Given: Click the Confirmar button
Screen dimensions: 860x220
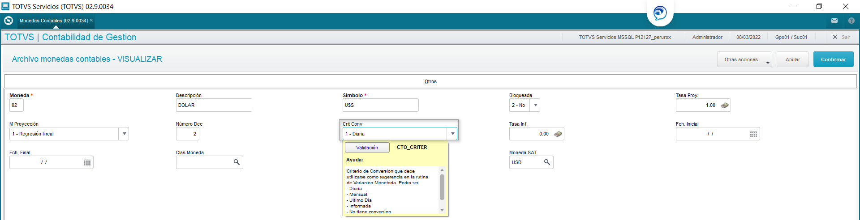Looking at the screenshot, I should 834,59.
